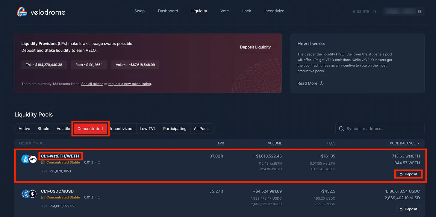Click the info icon in the CL1-USDC/sUSD row
436x217 pixels.
click(x=99, y=197)
